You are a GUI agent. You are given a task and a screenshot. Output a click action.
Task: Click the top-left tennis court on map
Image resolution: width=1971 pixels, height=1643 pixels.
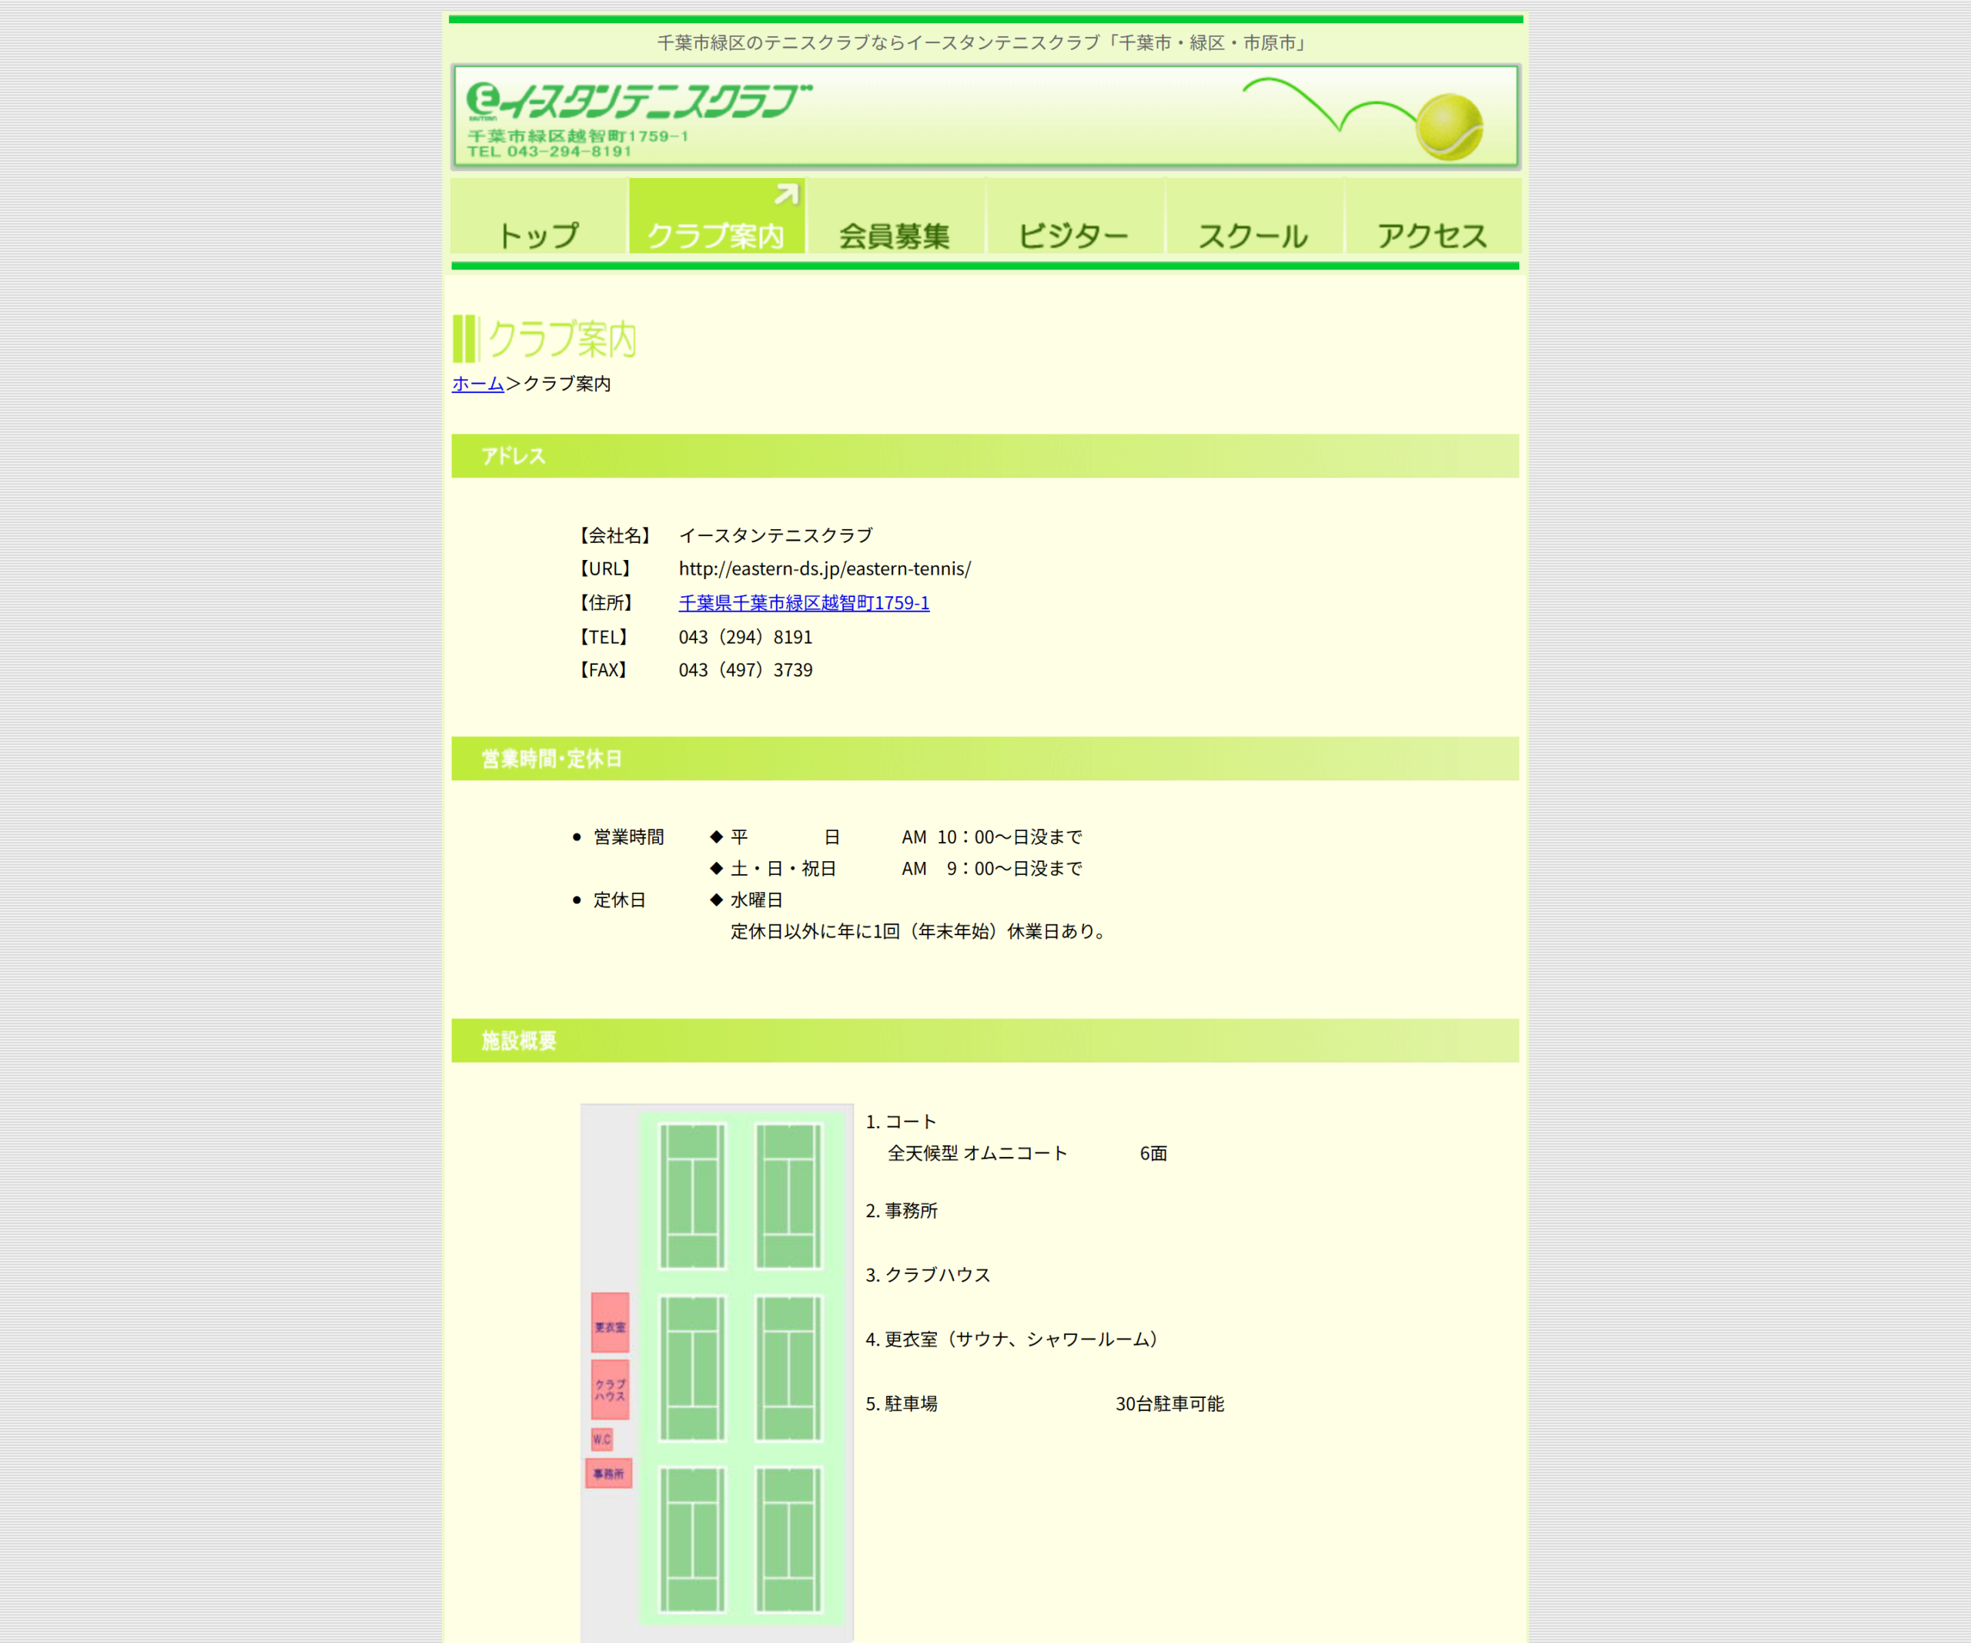click(693, 1195)
